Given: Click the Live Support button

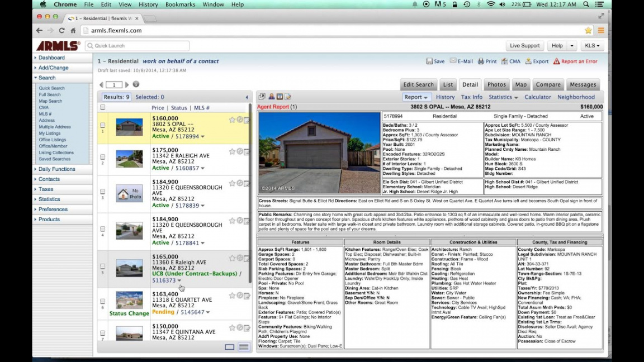Looking at the screenshot, I should [524, 46].
